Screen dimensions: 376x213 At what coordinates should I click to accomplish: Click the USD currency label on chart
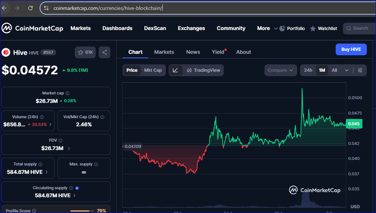tap(355, 206)
